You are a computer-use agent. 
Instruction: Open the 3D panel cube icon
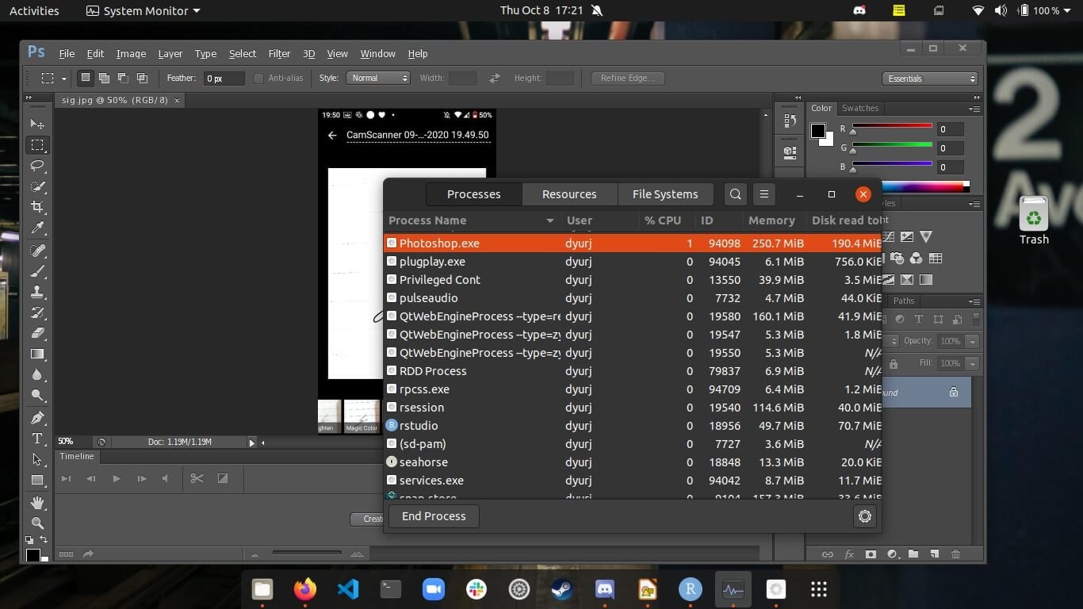[x=790, y=151]
